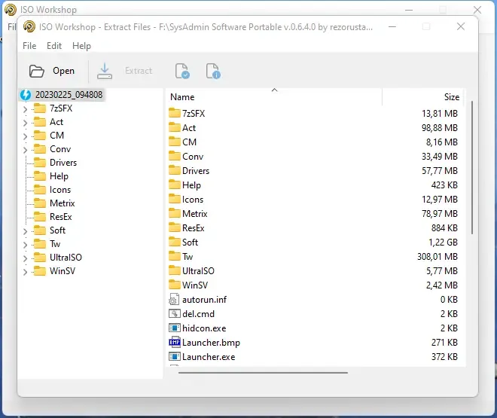
Task: Click the Open folder toolbar icon
Action: tap(36, 71)
